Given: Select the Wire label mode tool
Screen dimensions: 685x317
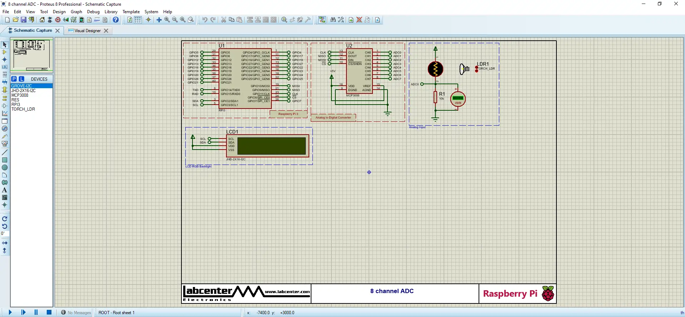Looking at the screenshot, I should click(x=5, y=67).
